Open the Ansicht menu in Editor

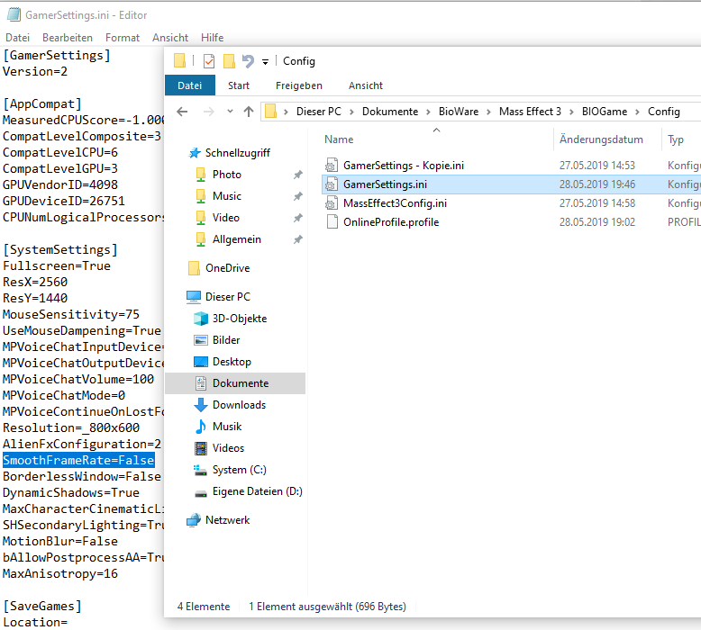coord(170,38)
